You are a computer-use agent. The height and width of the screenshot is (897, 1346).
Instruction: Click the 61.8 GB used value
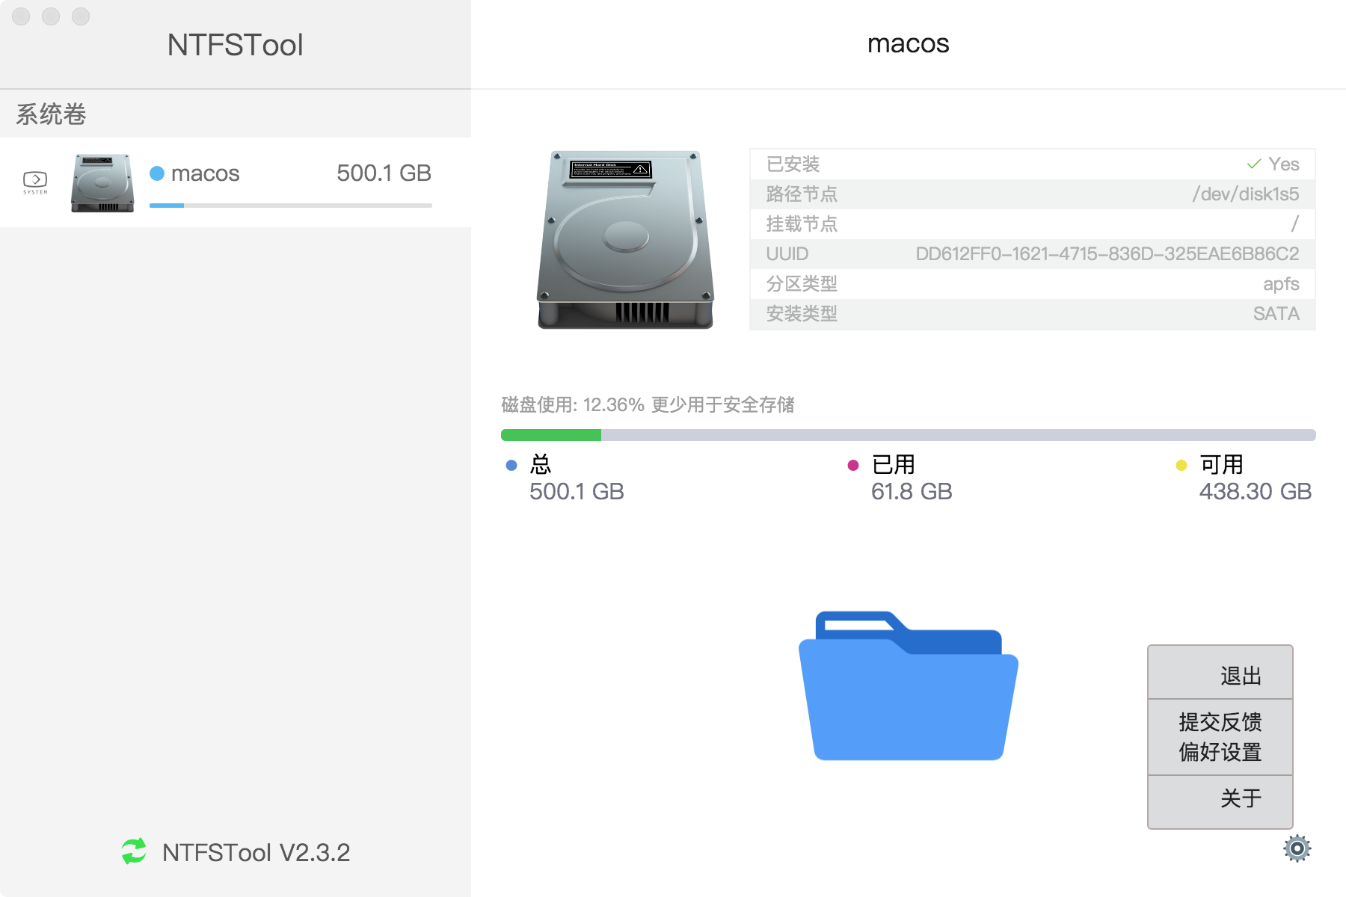[912, 492]
